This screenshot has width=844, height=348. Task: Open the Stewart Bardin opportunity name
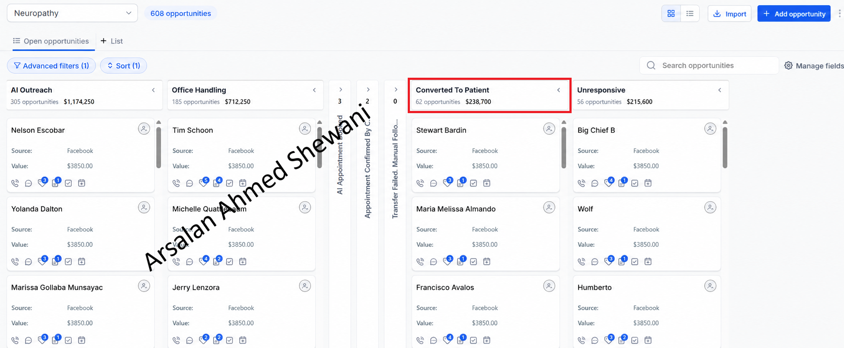pos(441,130)
